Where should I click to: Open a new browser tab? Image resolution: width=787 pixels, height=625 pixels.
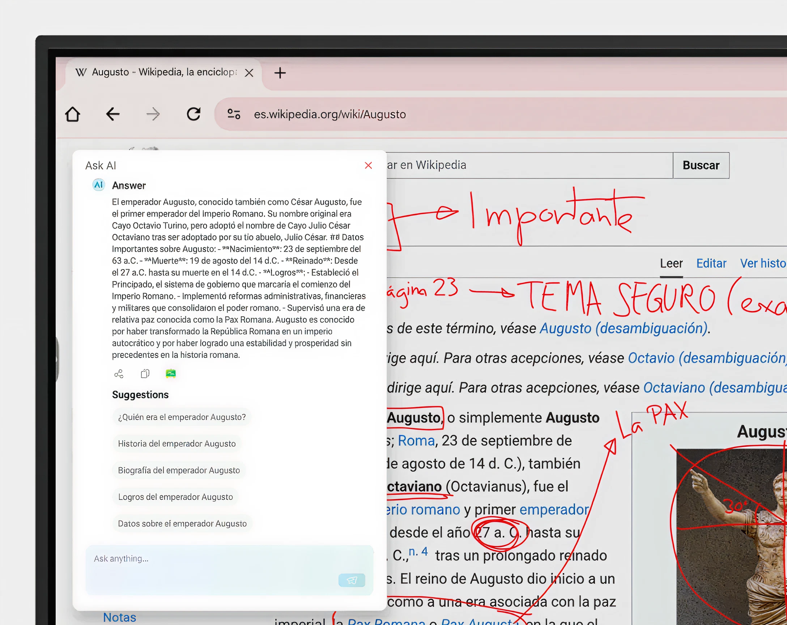(280, 73)
